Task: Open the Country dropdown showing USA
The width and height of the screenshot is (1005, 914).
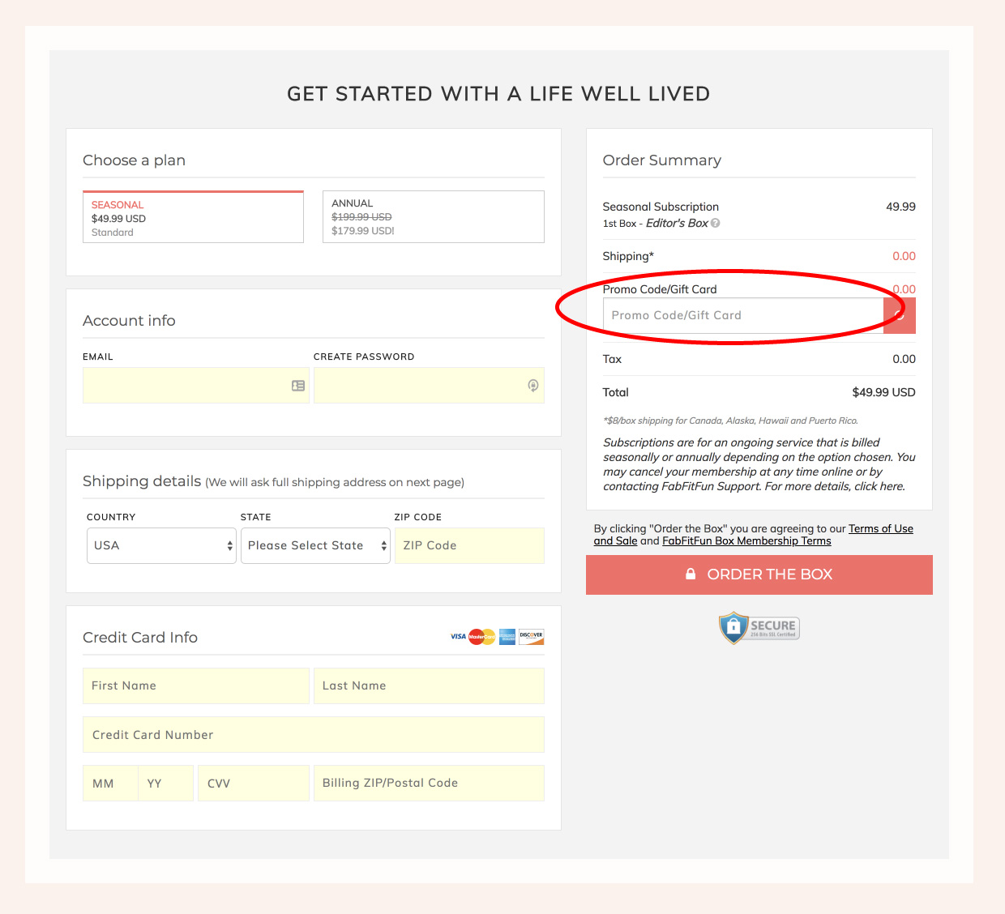Action: tap(160, 546)
